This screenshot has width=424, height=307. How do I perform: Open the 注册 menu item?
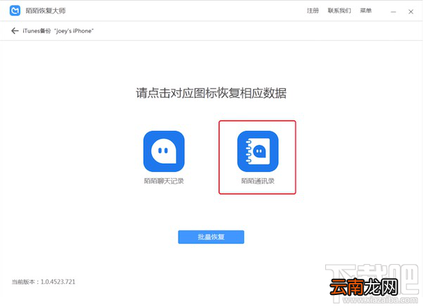pos(313,11)
